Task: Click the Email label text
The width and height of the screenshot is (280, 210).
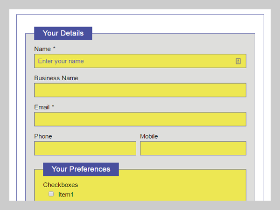Action: click(42, 107)
